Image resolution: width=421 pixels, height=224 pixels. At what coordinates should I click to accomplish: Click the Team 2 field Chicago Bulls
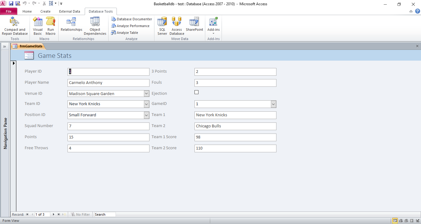tap(235, 126)
